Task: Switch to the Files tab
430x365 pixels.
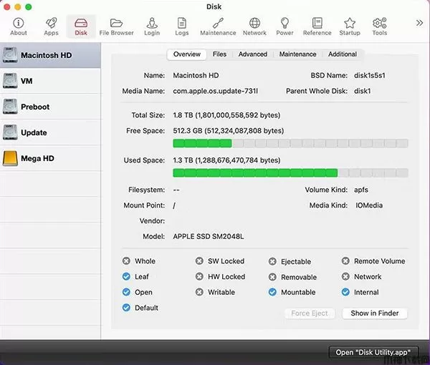Action: 219,54
